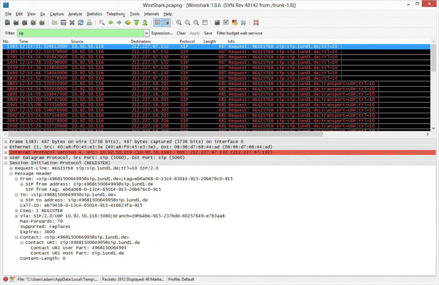Expand the User Datagram Protocol node
The width and height of the screenshot is (439, 285).
[x=6, y=157]
